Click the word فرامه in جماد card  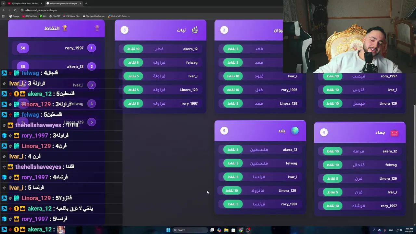pyautogui.click(x=358, y=151)
